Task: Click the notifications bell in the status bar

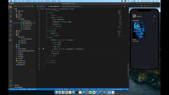Action: point(127,89)
